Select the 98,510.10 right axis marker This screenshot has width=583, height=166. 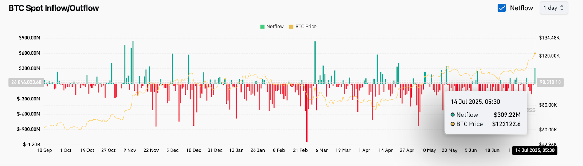tap(550, 82)
